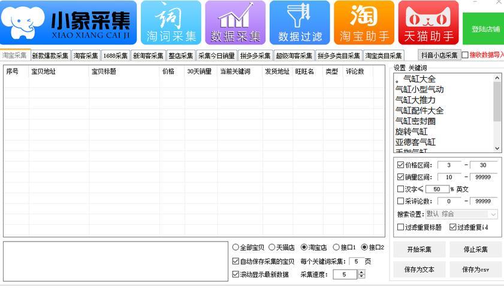Increase 采集速度 with the up arrow
Image resolution: width=504 pixels, height=299 pixels.
tap(361, 271)
